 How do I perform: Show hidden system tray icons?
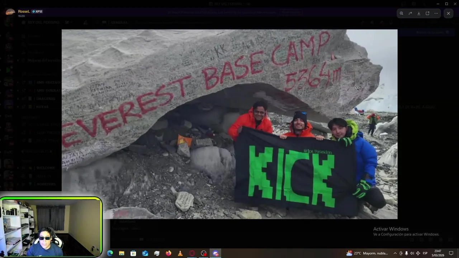pyautogui.click(x=395, y=253)
